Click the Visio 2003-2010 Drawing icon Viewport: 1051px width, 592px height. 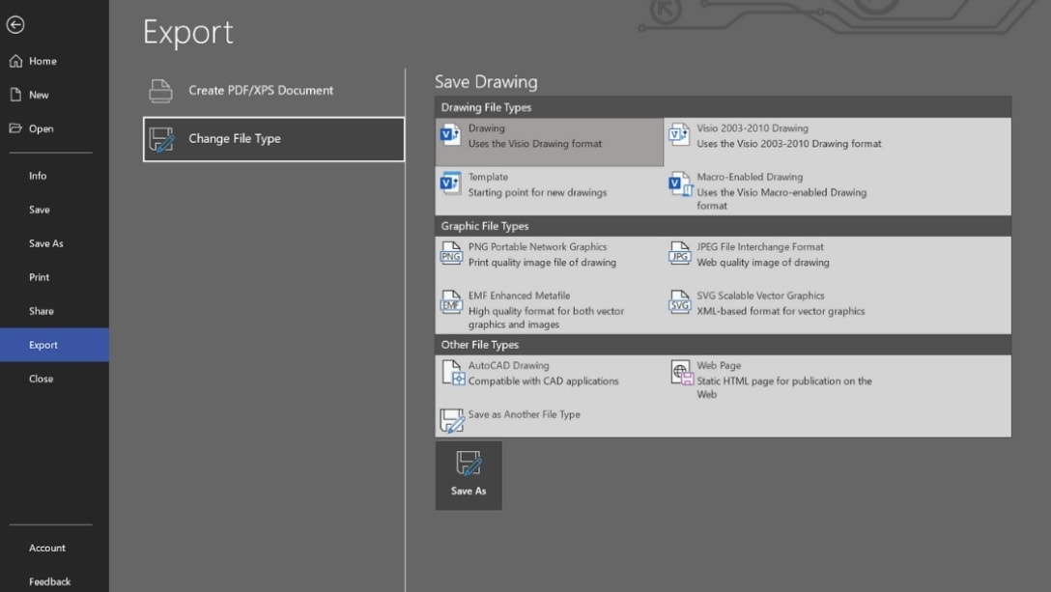point(679,135)
